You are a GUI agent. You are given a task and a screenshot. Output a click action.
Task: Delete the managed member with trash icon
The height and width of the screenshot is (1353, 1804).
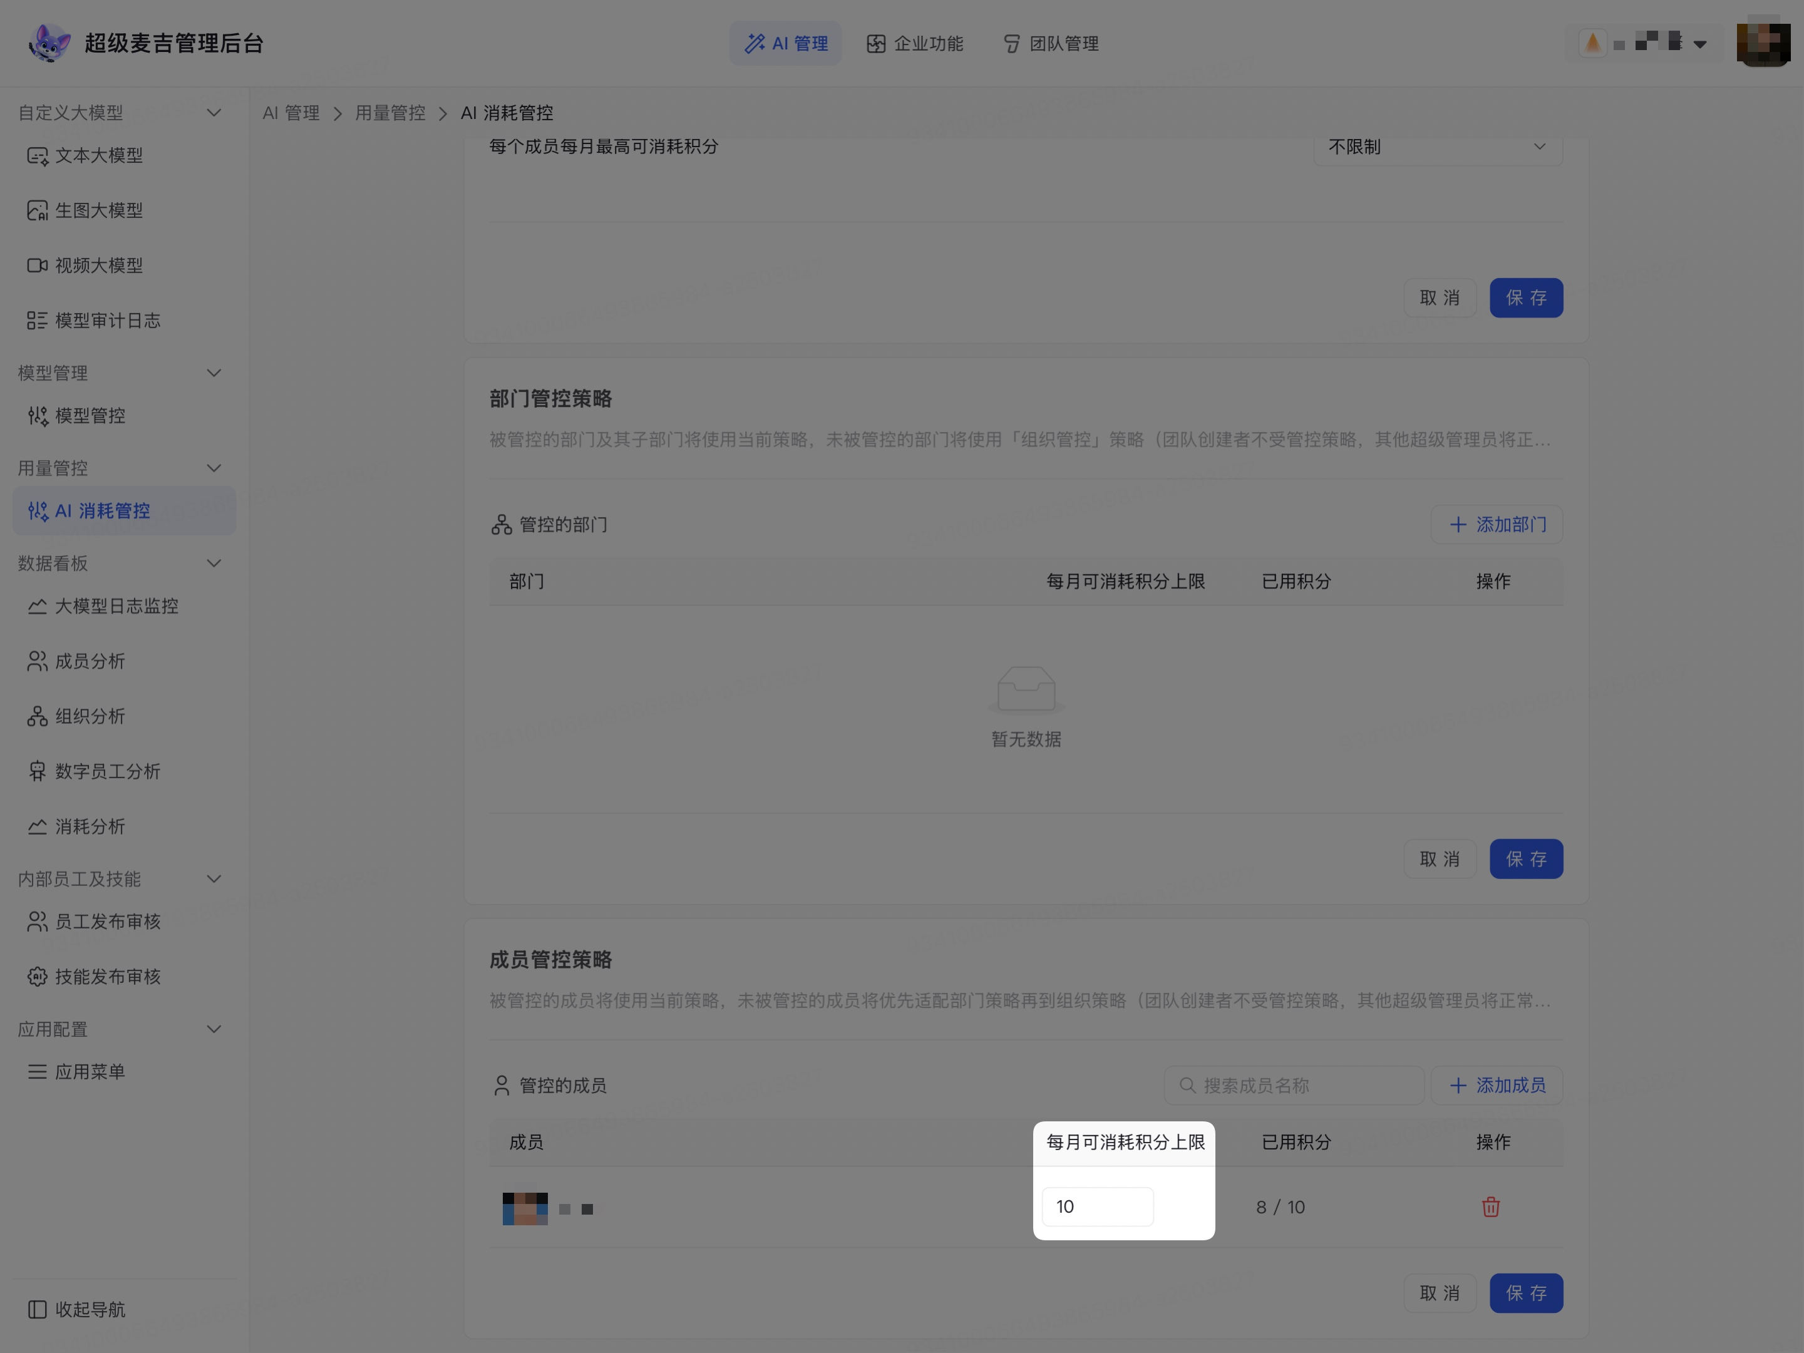click(1491, 1207)
